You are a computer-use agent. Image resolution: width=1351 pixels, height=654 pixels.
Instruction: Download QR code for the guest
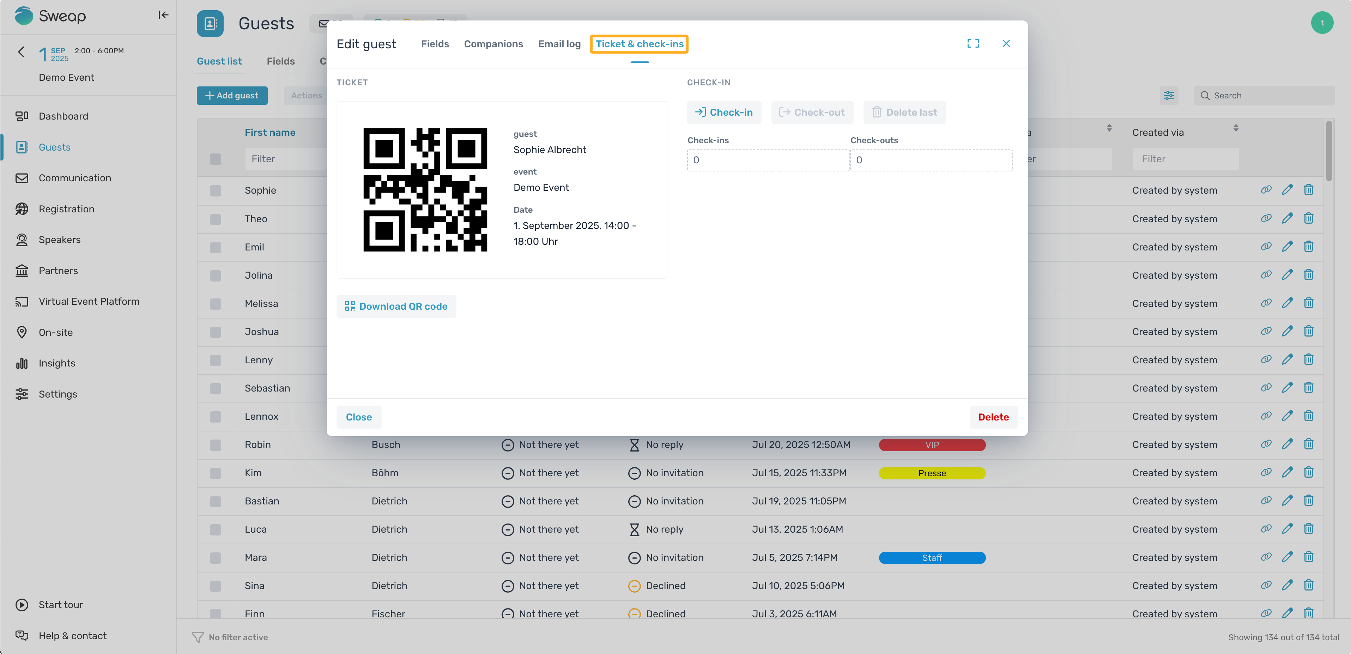(x=396, y=306)
